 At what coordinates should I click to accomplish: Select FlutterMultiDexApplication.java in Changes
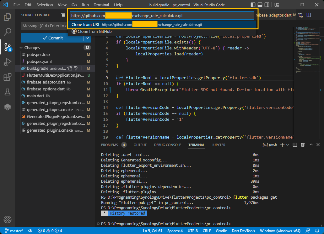pyautogui.click(x=55, y=75)
